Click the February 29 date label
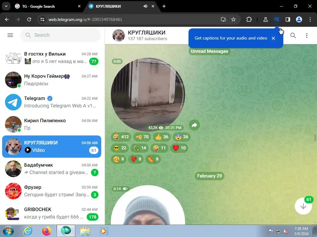 (210, 176)
